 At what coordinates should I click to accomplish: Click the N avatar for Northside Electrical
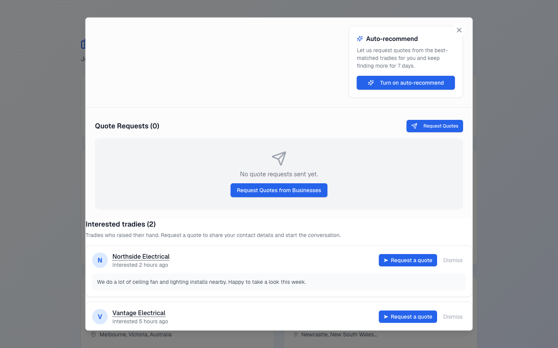tap(100, 260)
